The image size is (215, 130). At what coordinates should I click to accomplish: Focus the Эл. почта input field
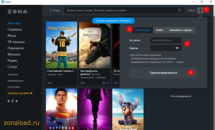[x=166, y=40]
